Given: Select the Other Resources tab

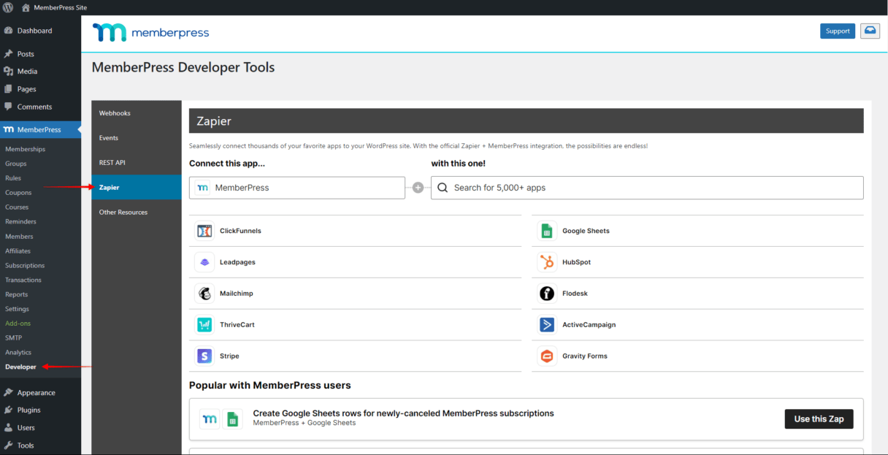Looking at the screenshot, I should (137, 213).
